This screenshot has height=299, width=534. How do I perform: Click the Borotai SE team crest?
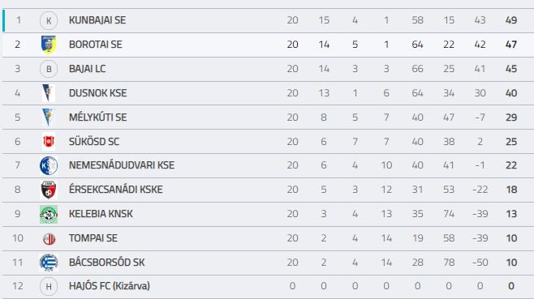(49, 45)
